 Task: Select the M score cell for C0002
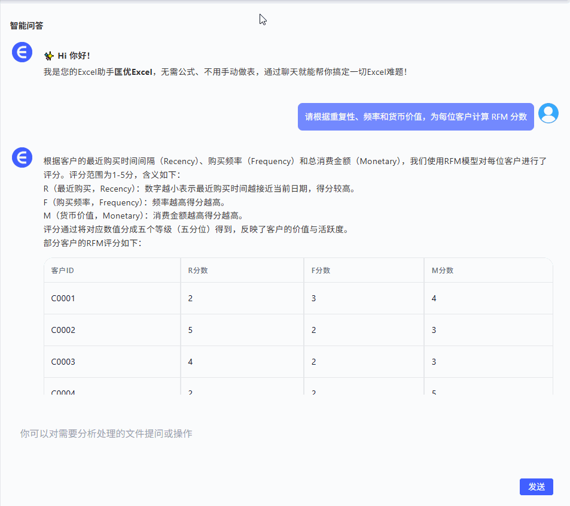pos(489,330)
